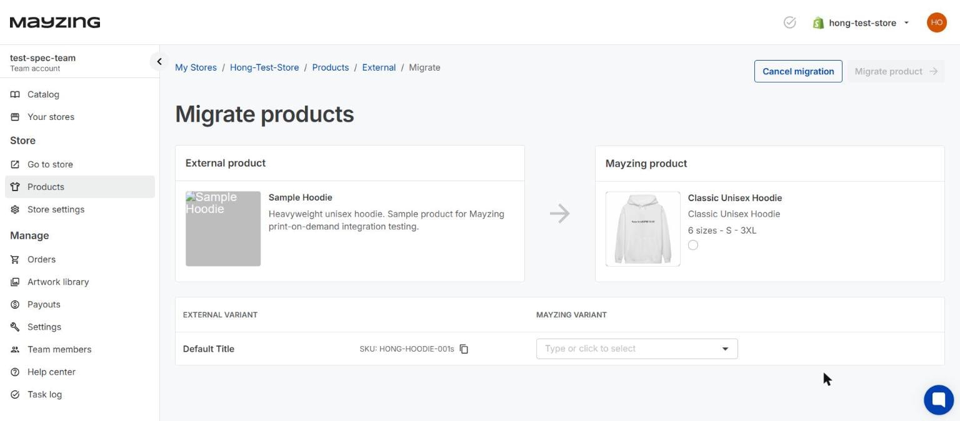The image size is (960, 421).
Task: Click the '6 sizes - S - 3XL' text
Action: coord(722,230)
